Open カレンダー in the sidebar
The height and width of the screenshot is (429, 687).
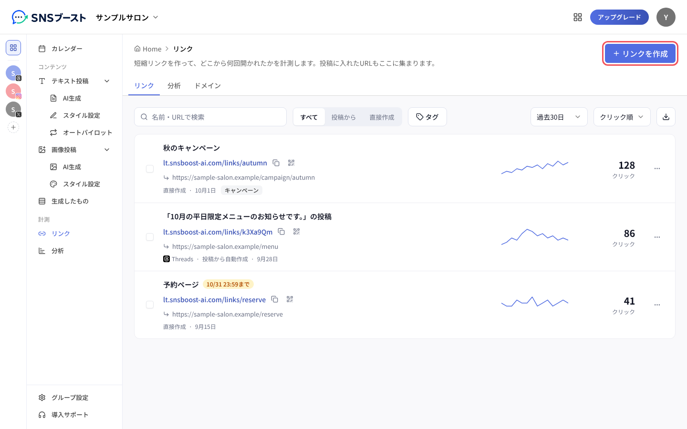click(x=74, y=49)
